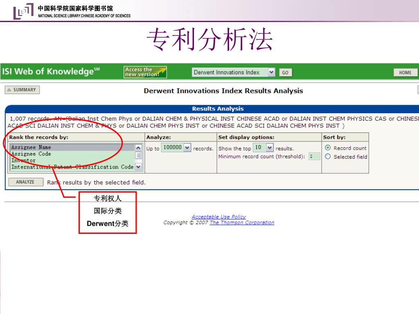Open The Thomson Corporation link
This screenshot has width=419, height=314.
pos(242,222)
